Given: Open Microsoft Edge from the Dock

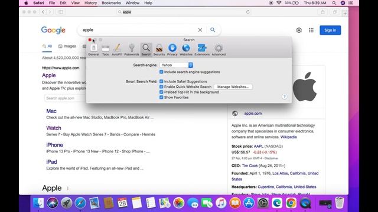Looking at the screenshot, I should (x=277, y=203).
